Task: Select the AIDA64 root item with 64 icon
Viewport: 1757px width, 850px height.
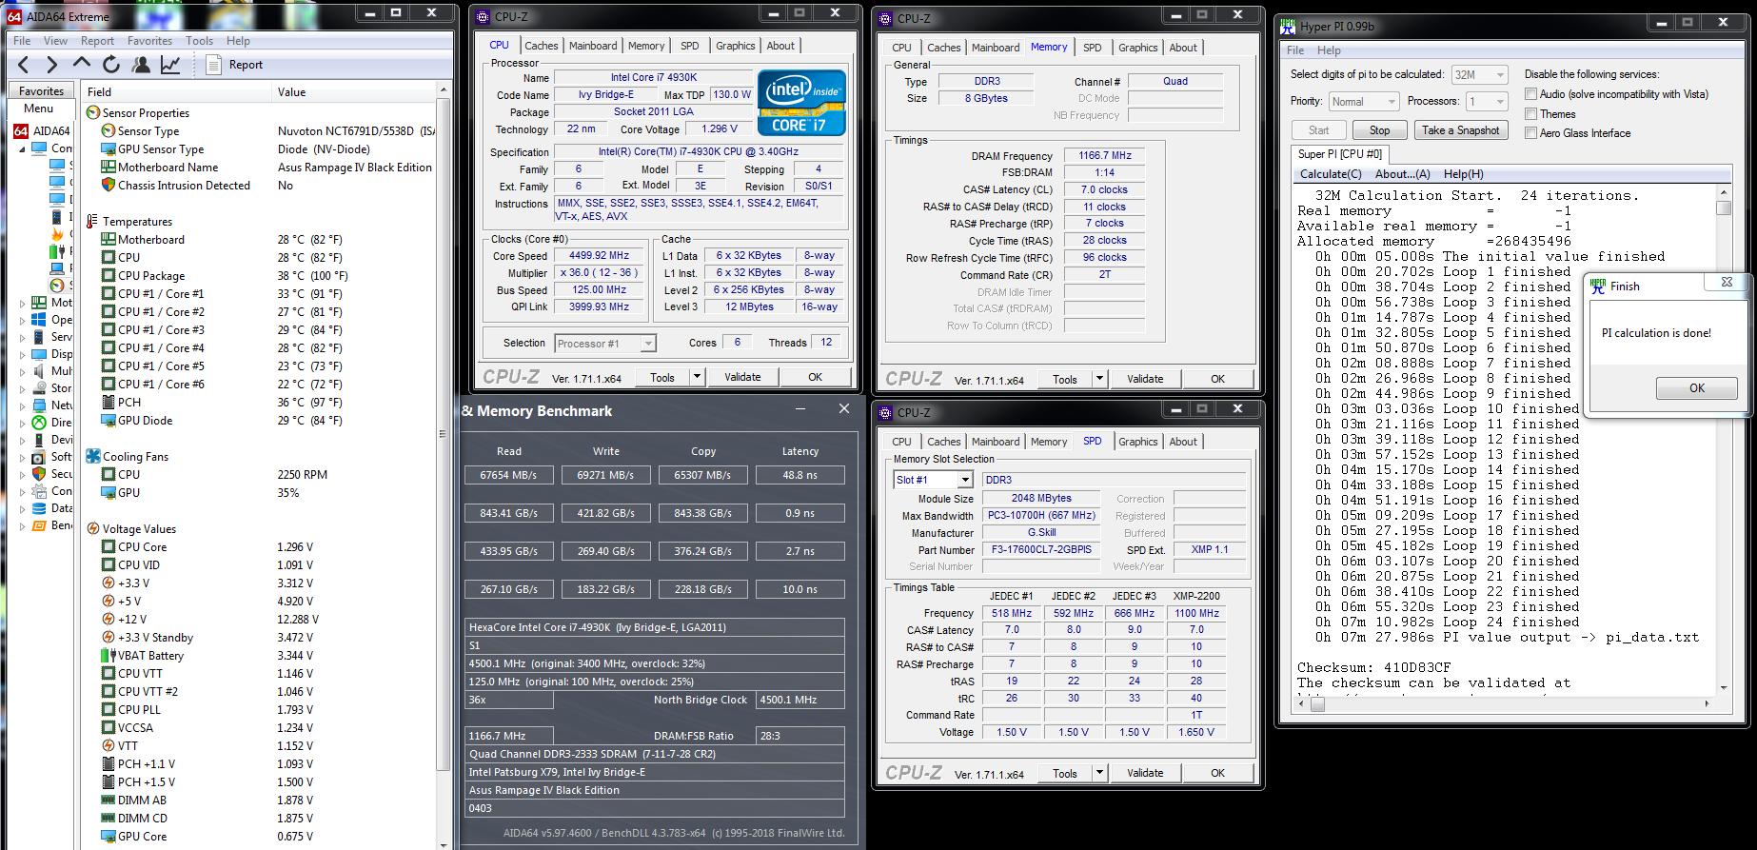Action: [x=21, y=131]
